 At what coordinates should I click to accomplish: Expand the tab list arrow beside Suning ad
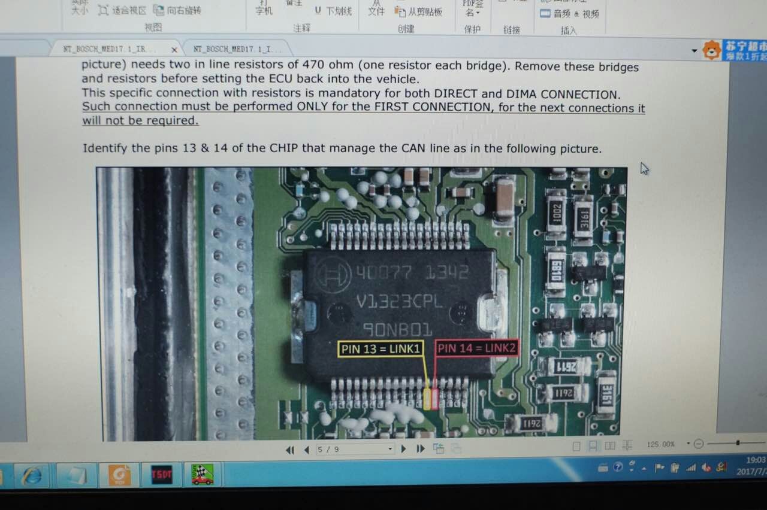tap(694, 51)
